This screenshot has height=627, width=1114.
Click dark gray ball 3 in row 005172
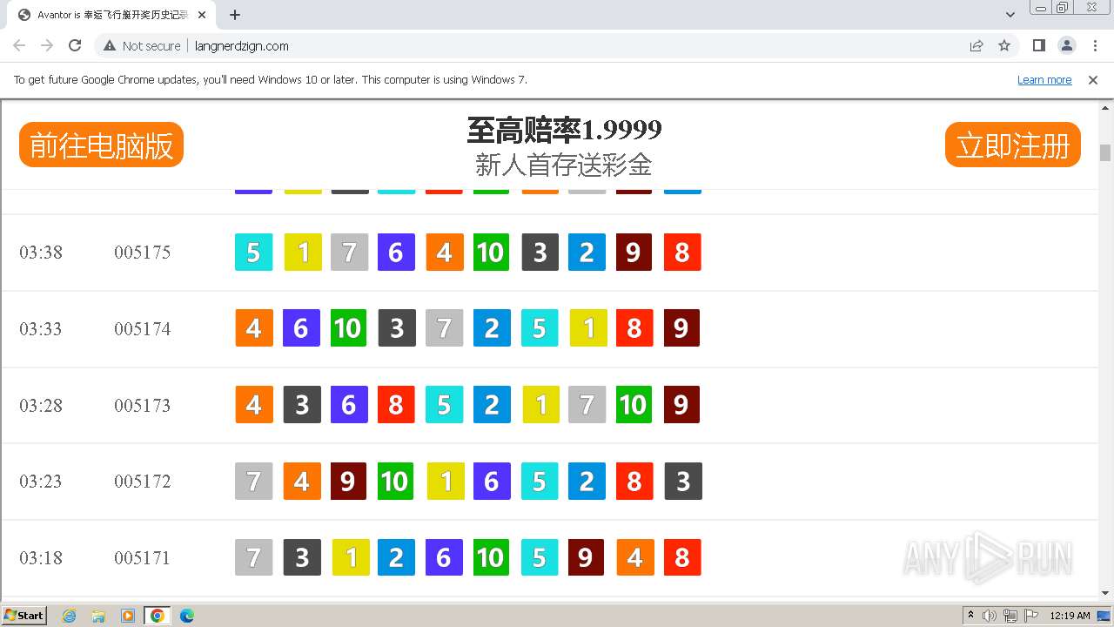click(683, 482)
